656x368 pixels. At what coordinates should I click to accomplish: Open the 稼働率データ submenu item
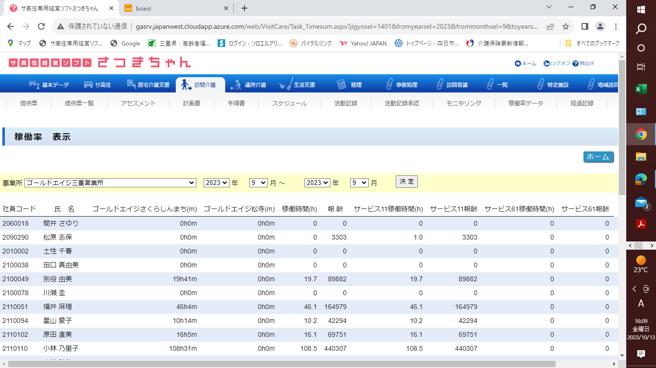pos(526,103)
